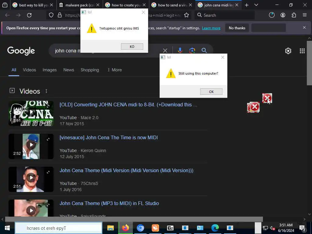Open the Firefox extensions puzzle icon
The height and width of the screenshot is (234, 312).
(294, 15)
